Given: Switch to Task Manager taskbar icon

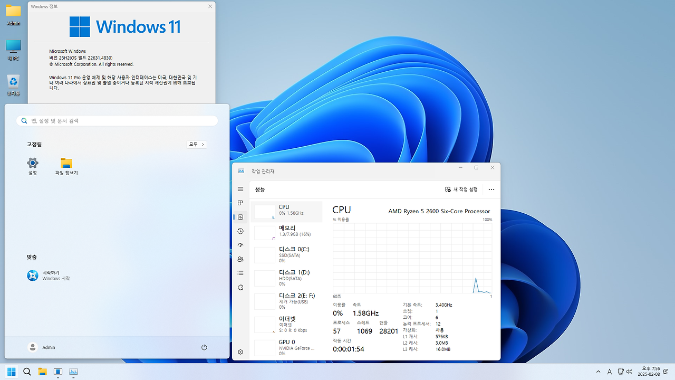Looking at the screenshot, I should point(73,372).
